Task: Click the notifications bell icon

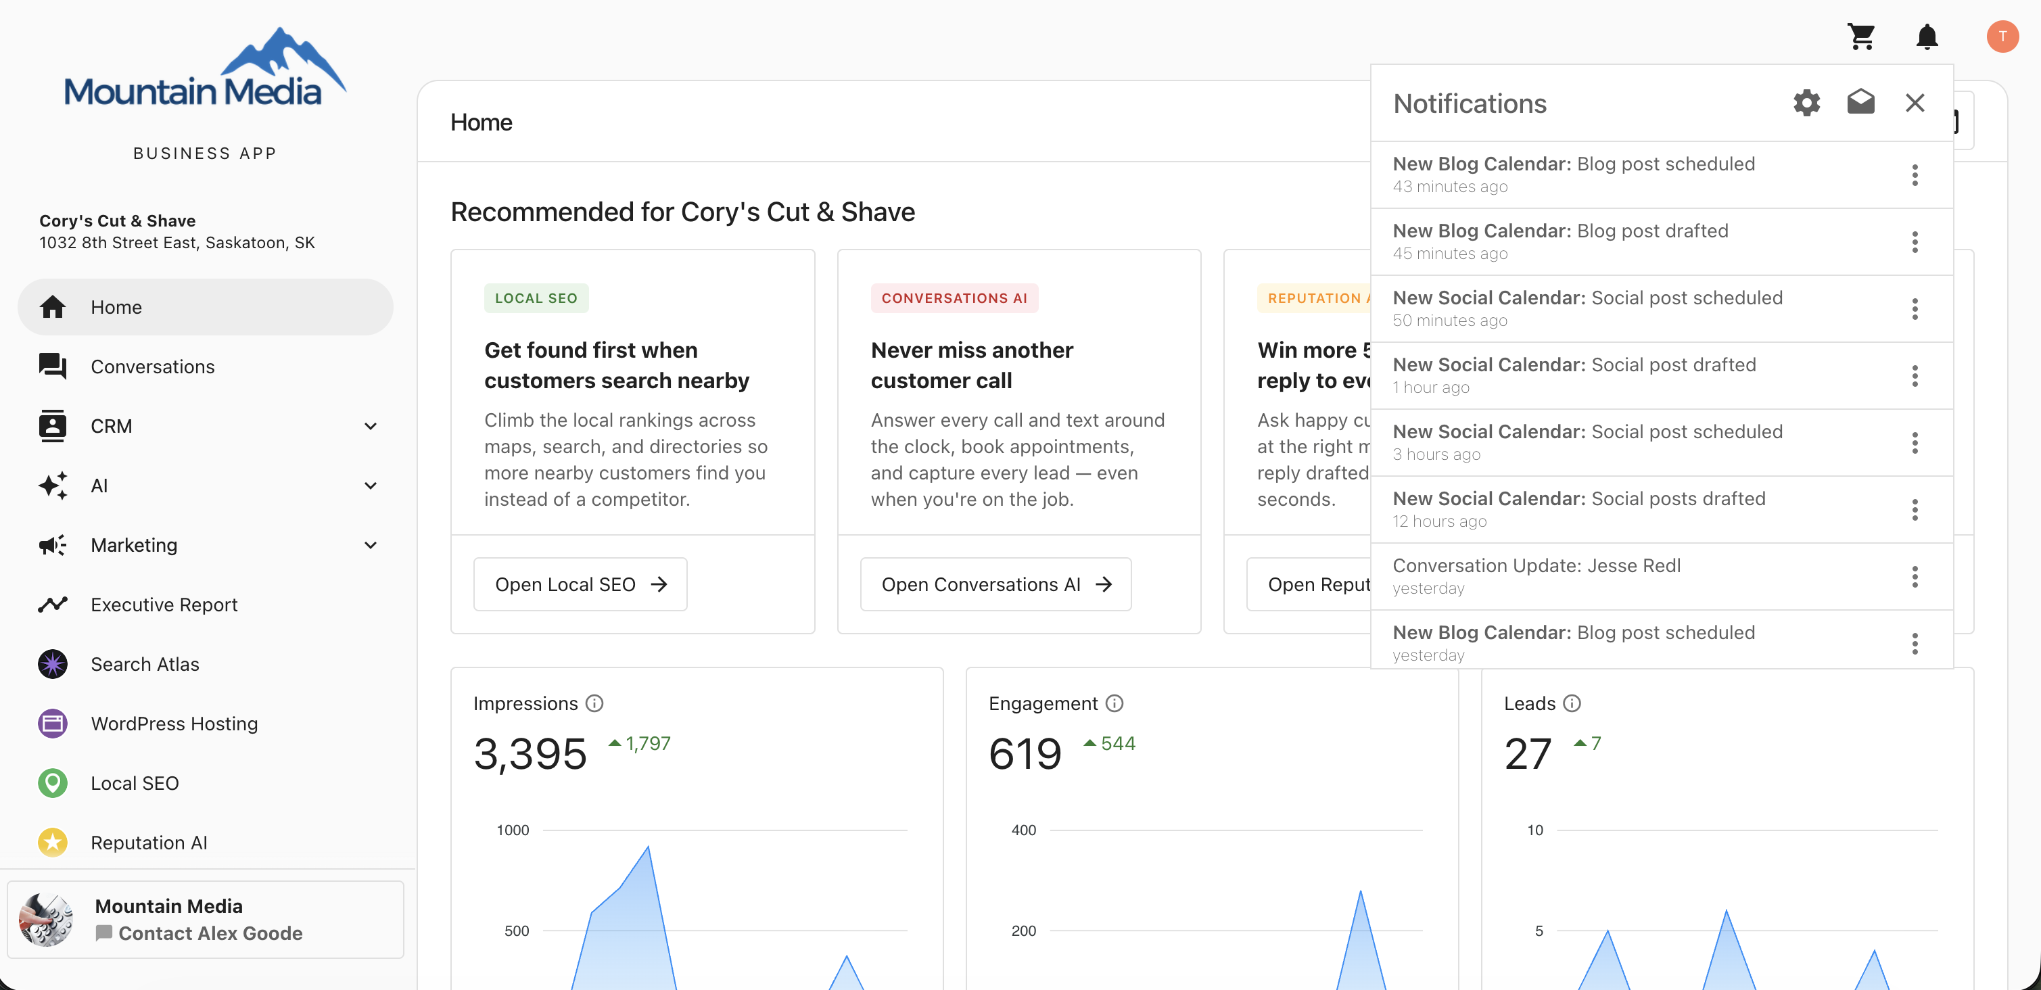Action: click(1927, 37)
